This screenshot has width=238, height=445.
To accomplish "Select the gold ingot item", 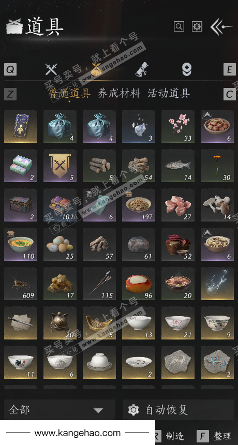I will [99, 323].
